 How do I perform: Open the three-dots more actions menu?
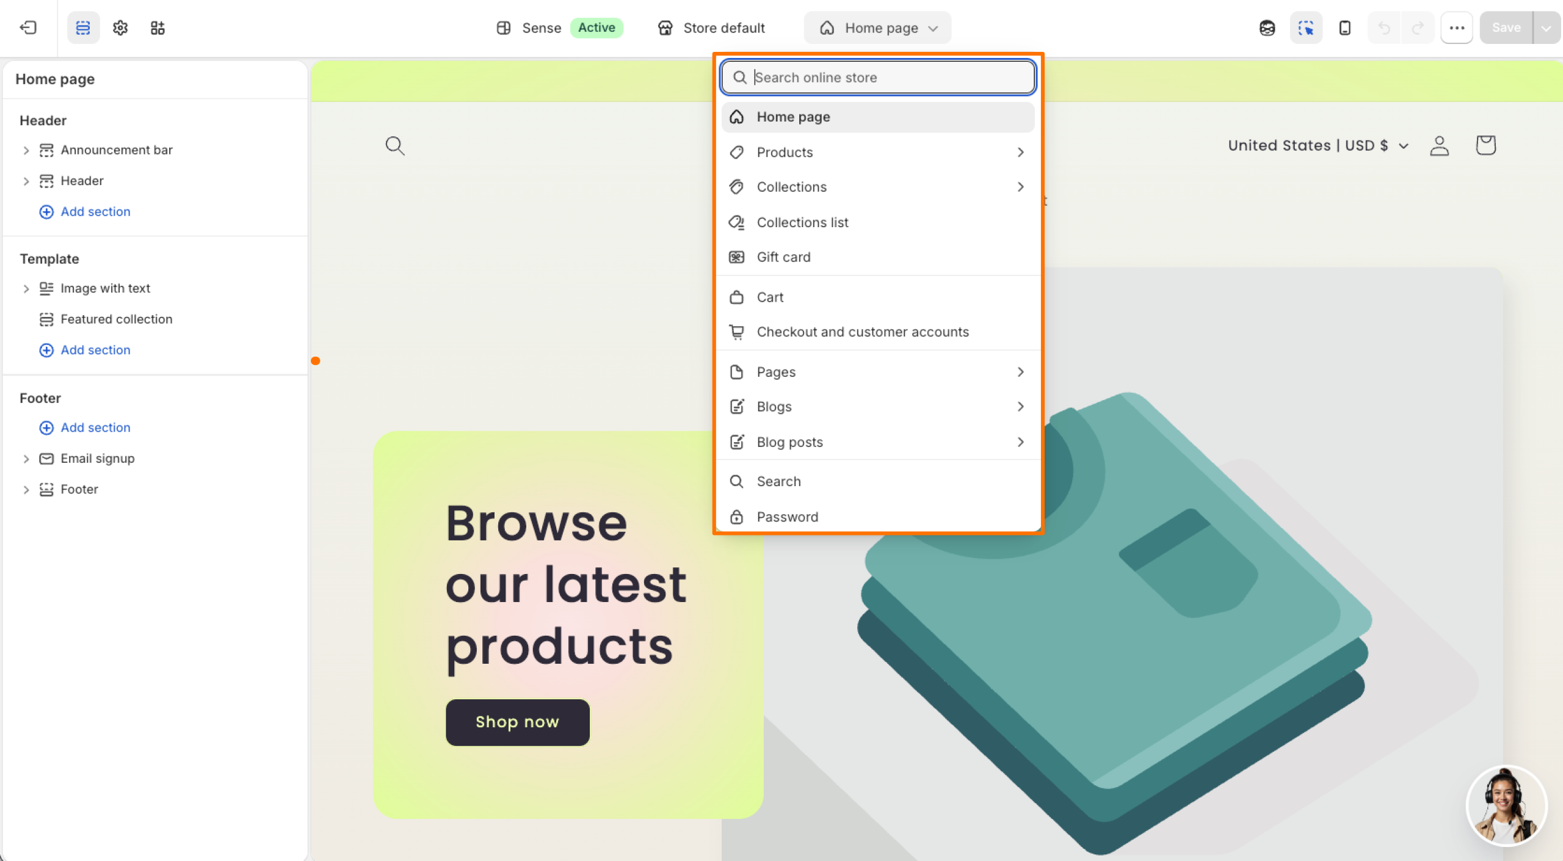click(1457, 27)
